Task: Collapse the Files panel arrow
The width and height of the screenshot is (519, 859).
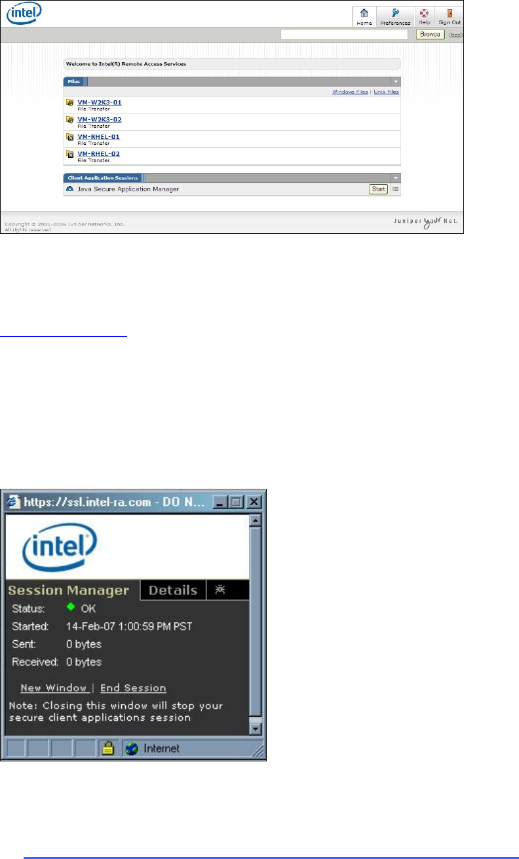Action: coord(395,82)
